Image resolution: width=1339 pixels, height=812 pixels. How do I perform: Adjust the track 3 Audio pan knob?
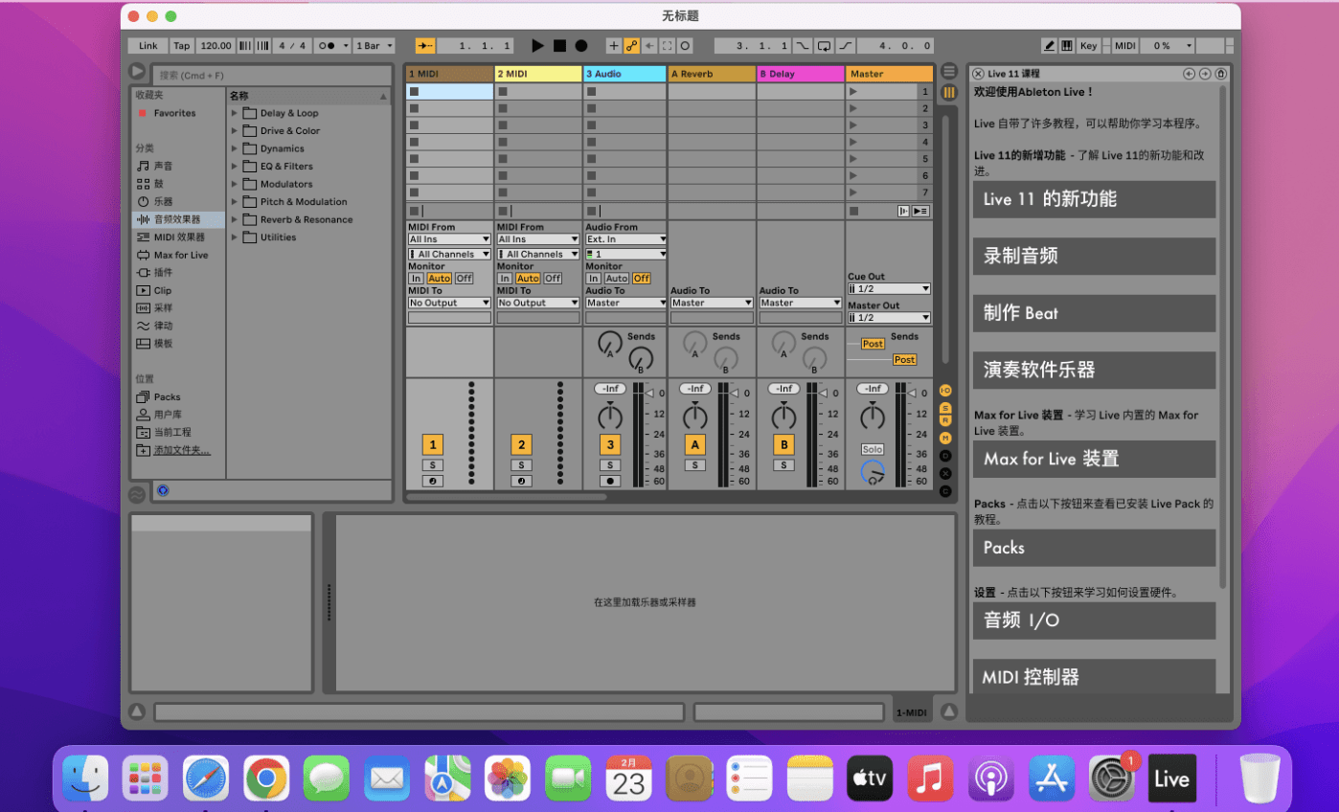609,417
